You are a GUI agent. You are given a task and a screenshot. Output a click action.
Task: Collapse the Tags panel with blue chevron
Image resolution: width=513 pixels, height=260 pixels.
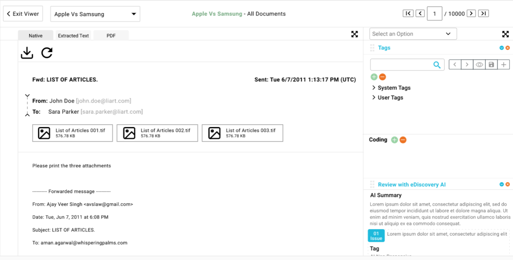[x=502, y=48]
